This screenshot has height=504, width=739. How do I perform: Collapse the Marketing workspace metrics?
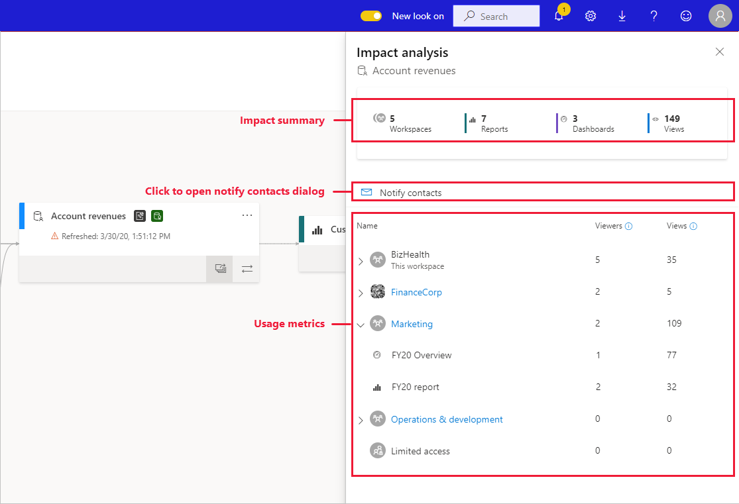[361, 324]
